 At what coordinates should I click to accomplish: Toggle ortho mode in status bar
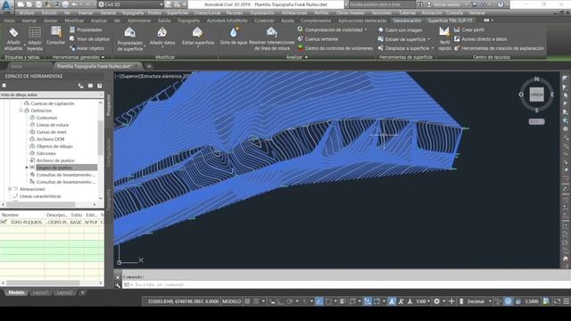point(280,301)
